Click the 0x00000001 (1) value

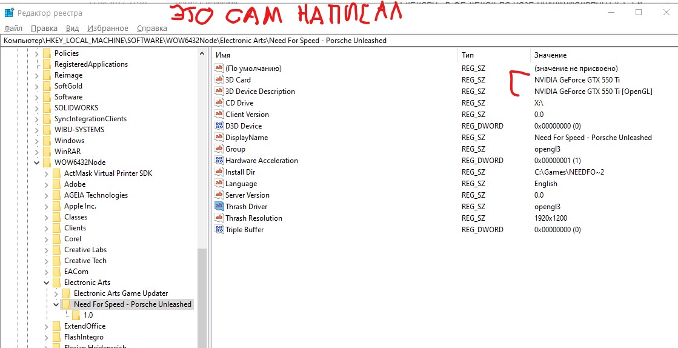click(557, 161)
